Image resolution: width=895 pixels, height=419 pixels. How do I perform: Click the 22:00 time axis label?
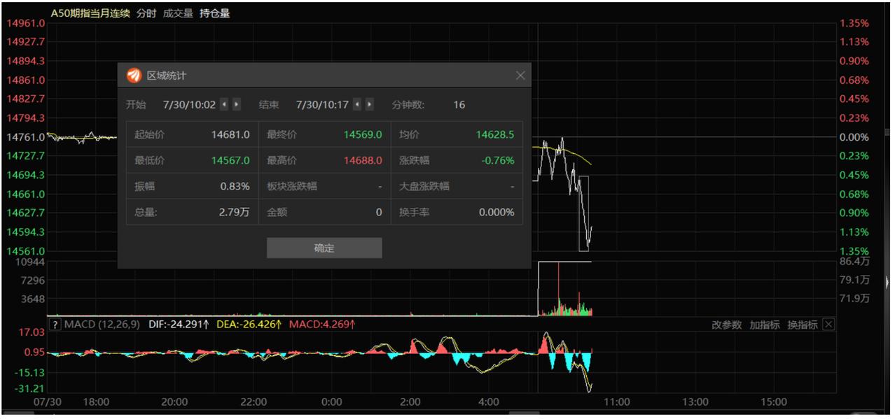pos(253,402)
